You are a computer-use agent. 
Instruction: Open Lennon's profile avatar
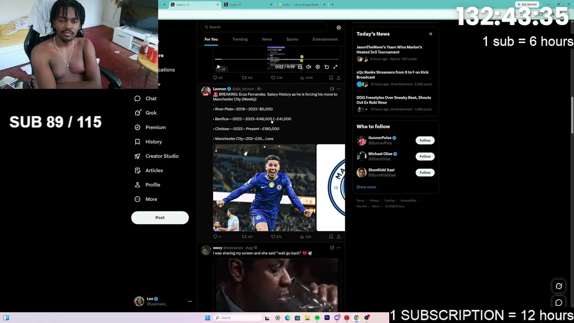click(x=206, y=91)
